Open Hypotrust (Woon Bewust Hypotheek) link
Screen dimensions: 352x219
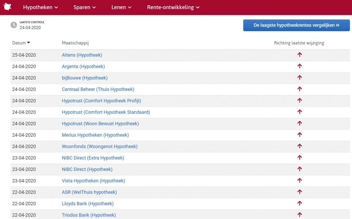tap(100, 124)
